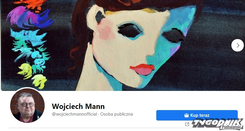Click the round glasses in profile photo
The width and height of the screenshot is (245, 131).
pyautogui.click(x=28, y=104)
